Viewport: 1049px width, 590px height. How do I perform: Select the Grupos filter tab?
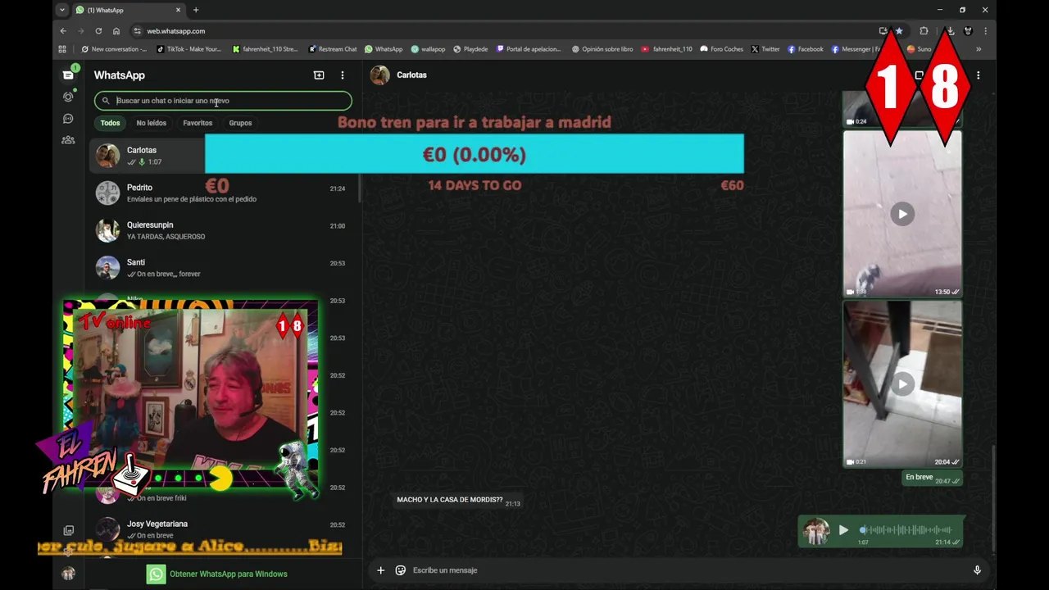pyautogui.click(x=240, y=123)
